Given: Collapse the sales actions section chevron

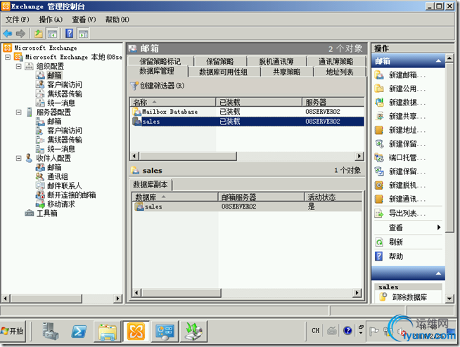Looking at the screenshot, I should (438, 273).
